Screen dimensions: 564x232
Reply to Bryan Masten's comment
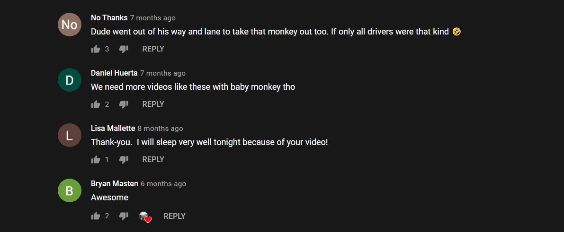pos(174,216)
